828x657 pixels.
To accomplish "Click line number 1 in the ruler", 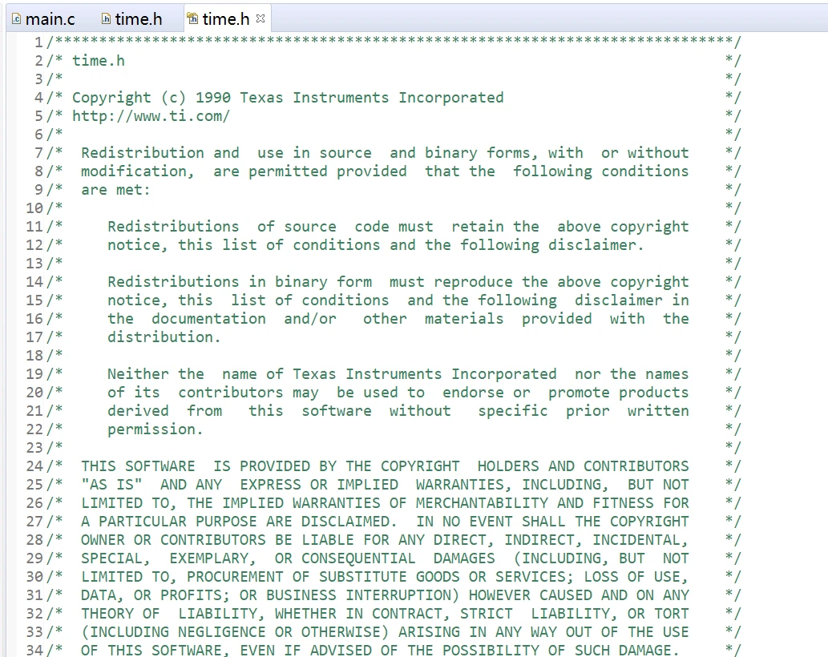I will (39, 42).
